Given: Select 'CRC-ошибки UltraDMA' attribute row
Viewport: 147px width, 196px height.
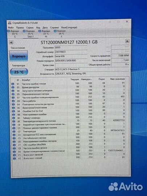Looking at the screenshot, I should [69, 144].
